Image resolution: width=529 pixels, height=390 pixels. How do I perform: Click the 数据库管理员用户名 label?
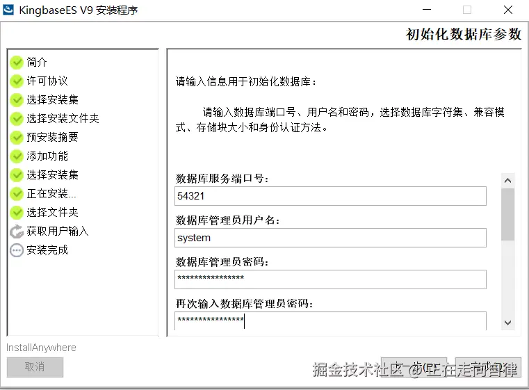(x=228, y=220)
